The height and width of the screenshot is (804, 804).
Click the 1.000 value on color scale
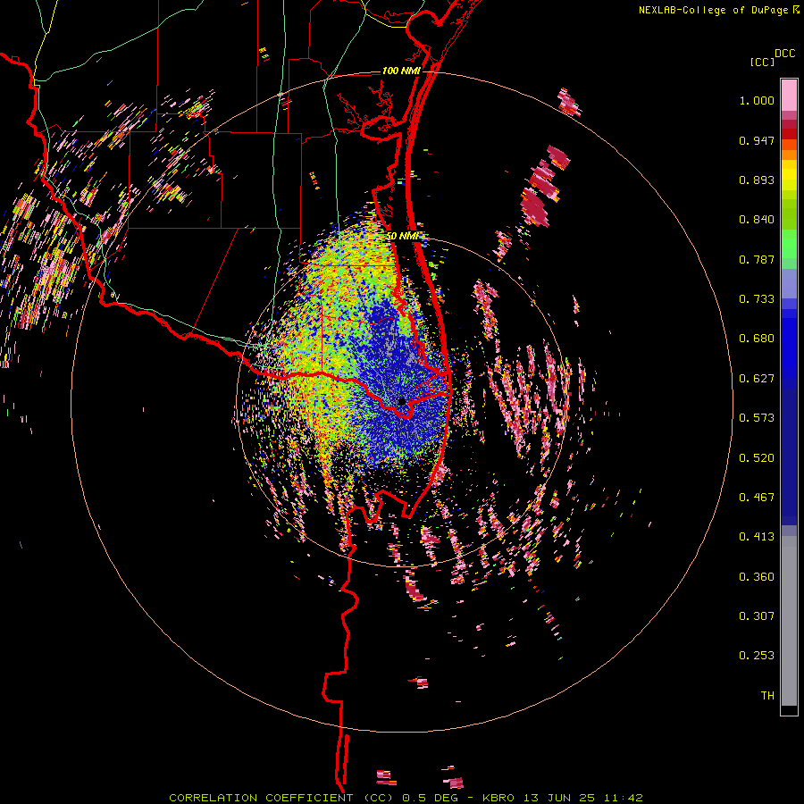tap(757, 100)
